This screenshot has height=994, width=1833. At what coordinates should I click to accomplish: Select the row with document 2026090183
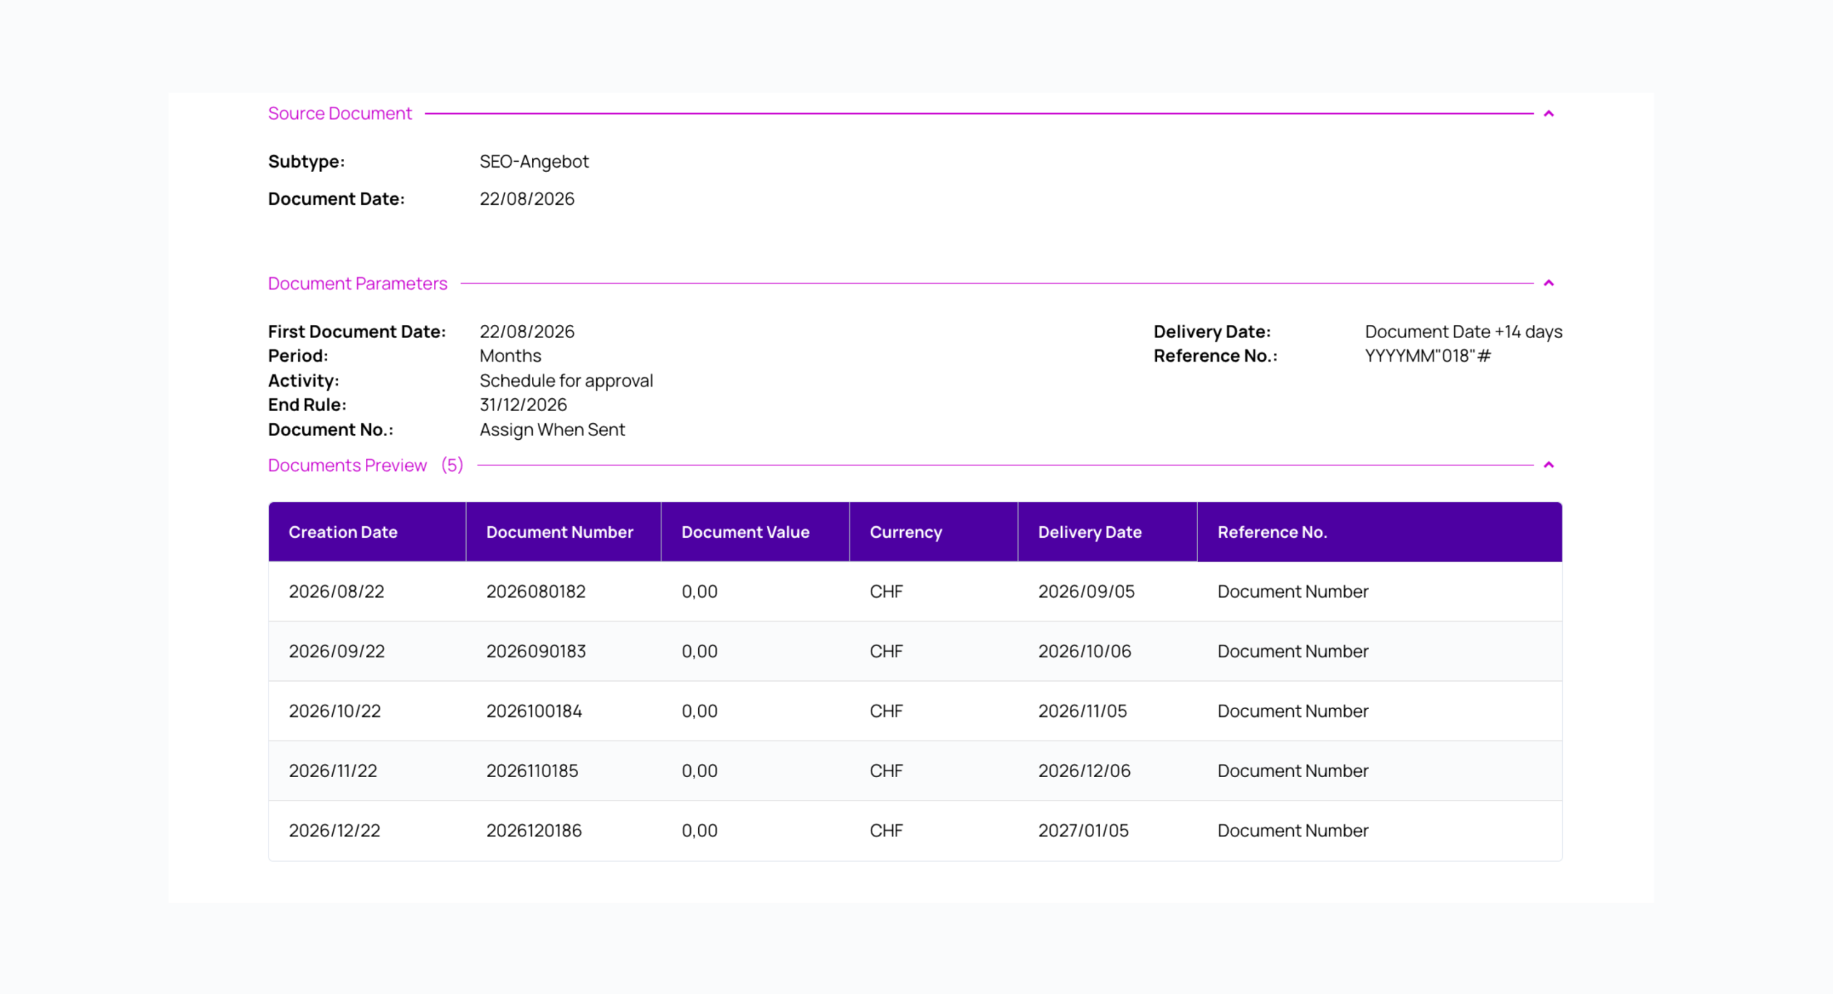915,651
